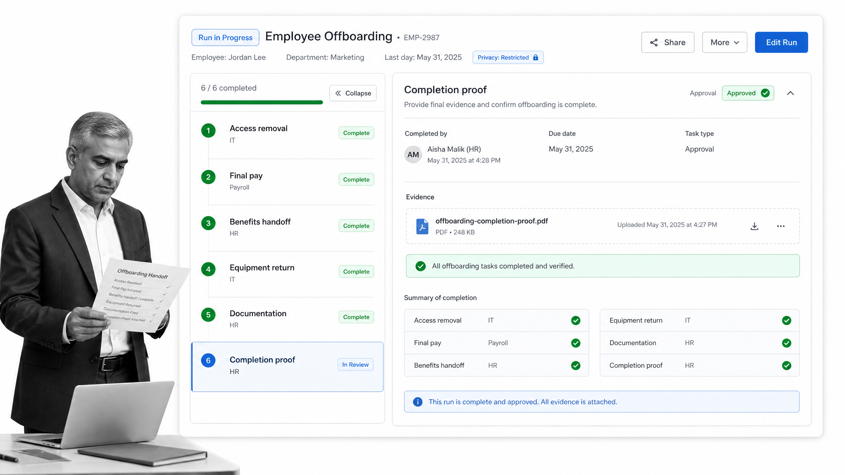This screenshot has width=845, height=475.
Task: Click the Task type value 'Approval'
Action: coord(699,149)
